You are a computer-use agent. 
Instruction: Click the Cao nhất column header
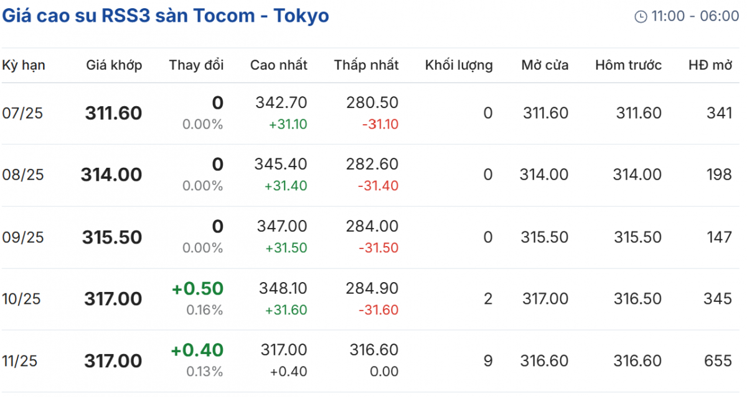(279, 65)
